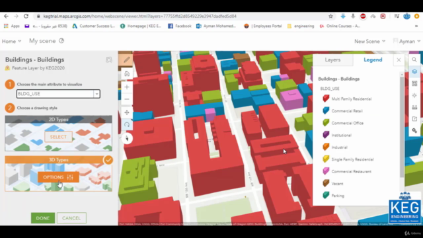Select the 2D Types drawing style
Image resolution: width=423 pixels, height=238 pixels.
(x=58, y=137)
